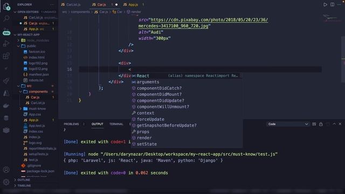Open the Docker whale view in activity bar
This screenshot has width=345, height=194.
point(6,106)
